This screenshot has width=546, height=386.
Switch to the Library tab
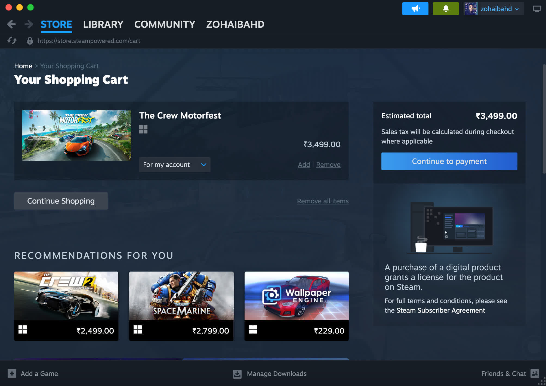tap(103, 24)
